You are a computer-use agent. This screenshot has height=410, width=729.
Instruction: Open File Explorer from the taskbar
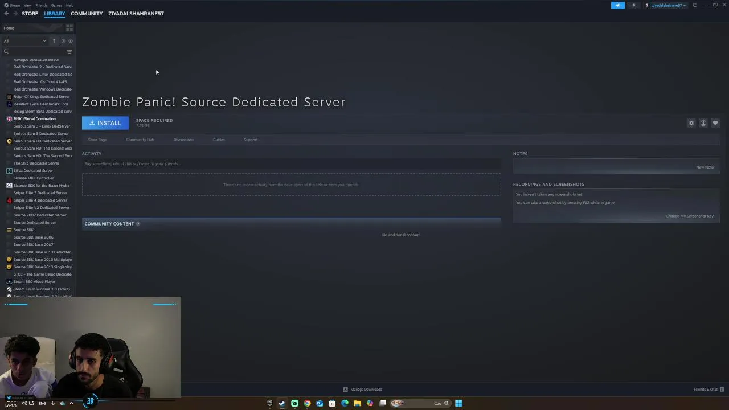[357, 403]
